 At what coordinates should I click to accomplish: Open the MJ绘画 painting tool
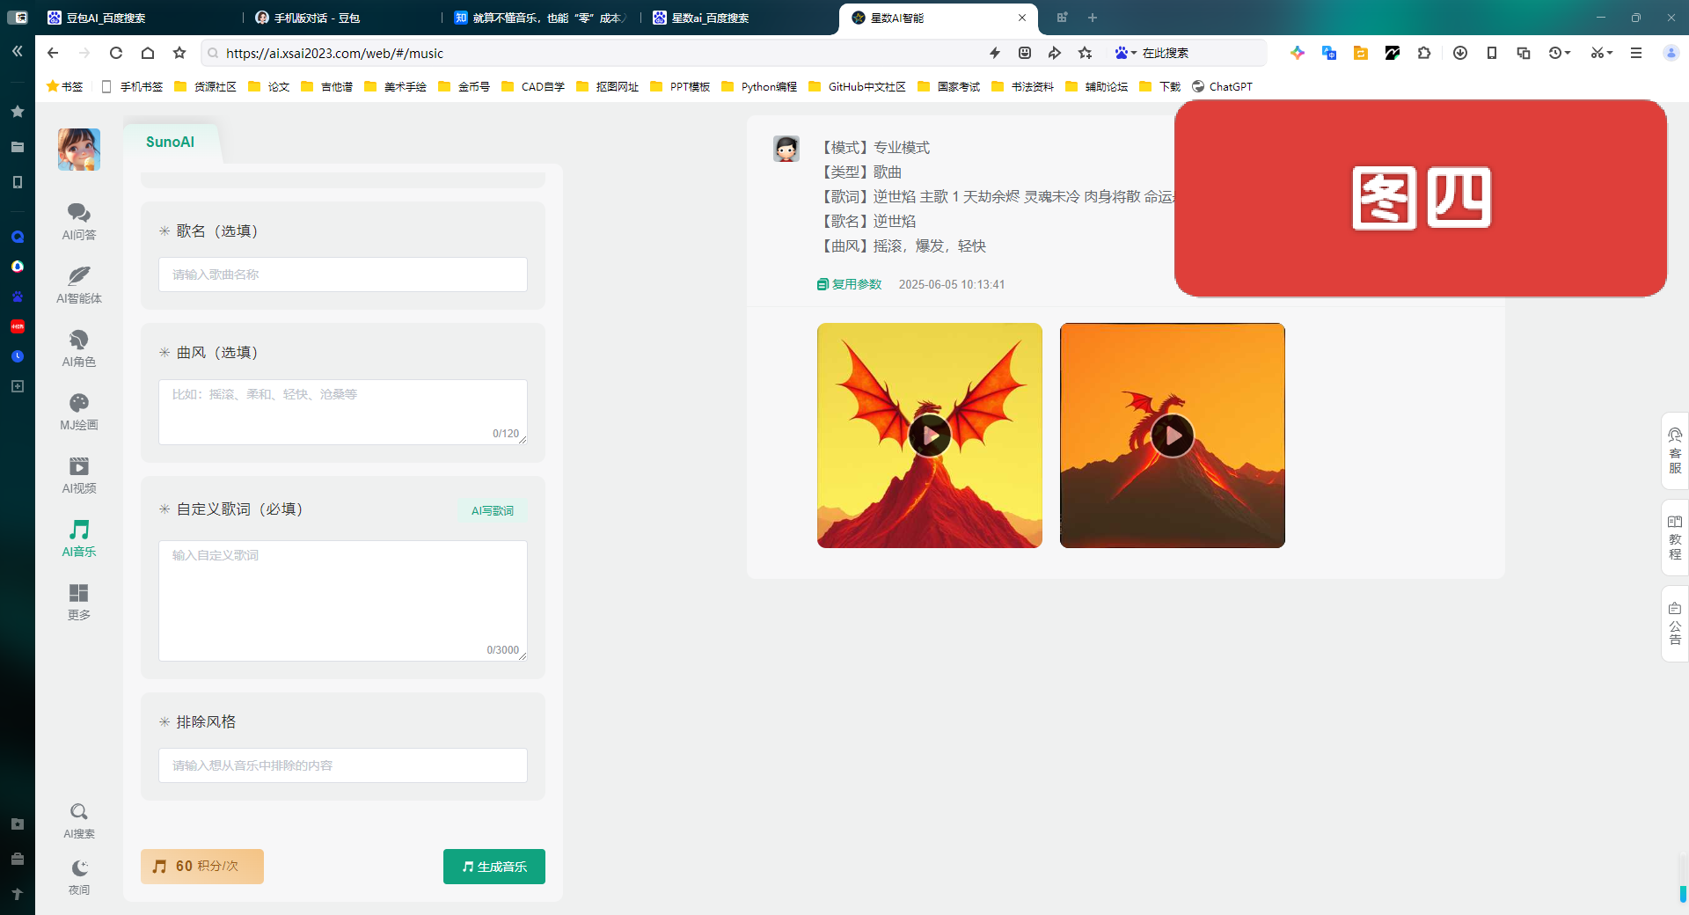pos(79,412)
